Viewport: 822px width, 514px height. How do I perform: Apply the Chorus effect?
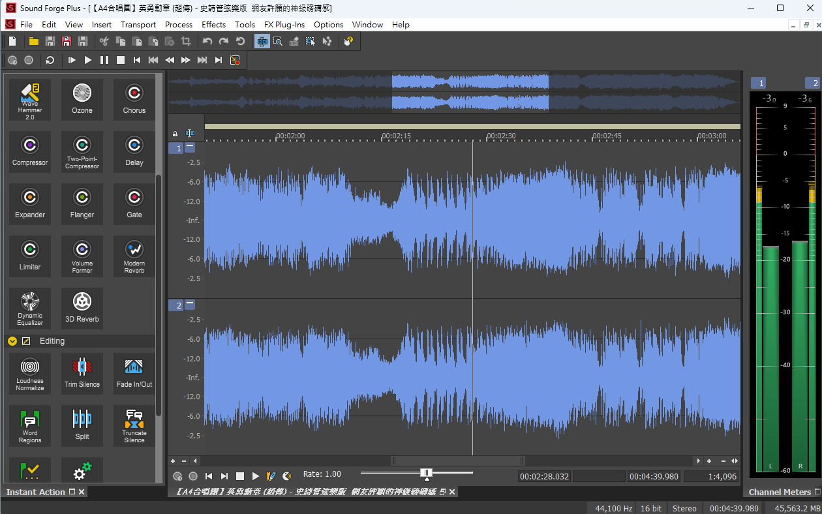point(134,100)
